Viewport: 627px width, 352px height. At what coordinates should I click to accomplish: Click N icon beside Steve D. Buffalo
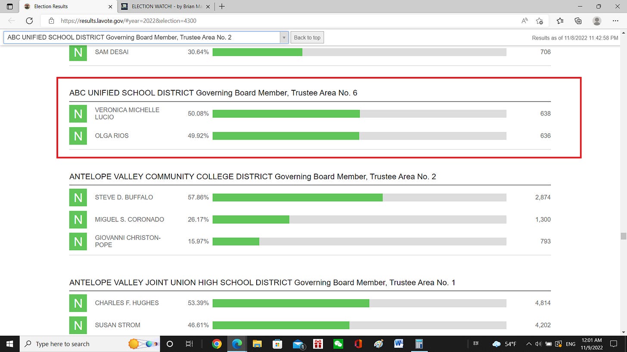coord(78,197)
